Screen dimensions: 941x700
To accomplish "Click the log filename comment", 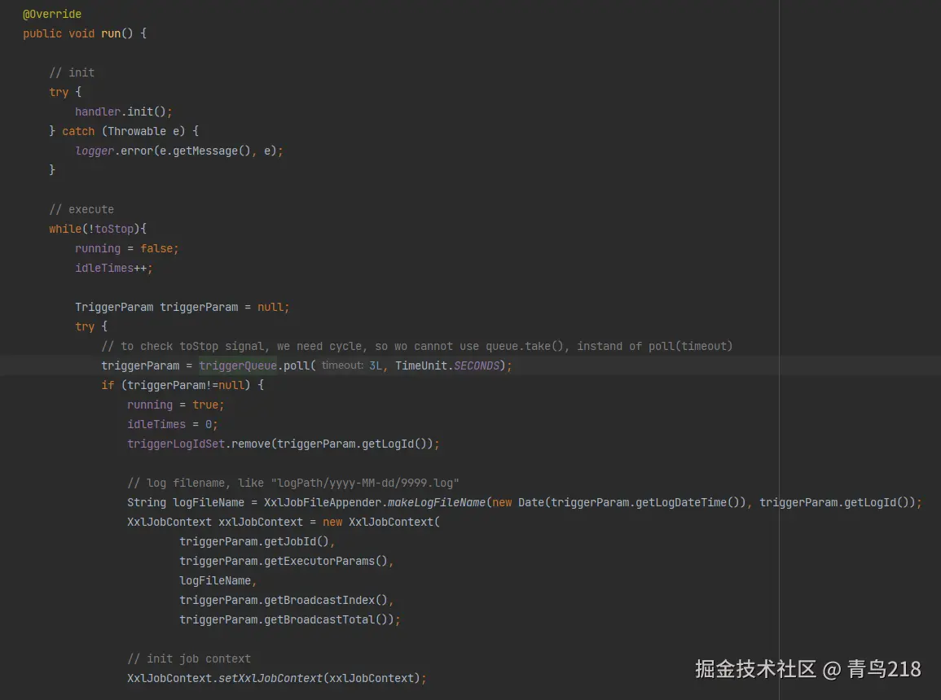I will pyautogui.click(x=293, y=483).
